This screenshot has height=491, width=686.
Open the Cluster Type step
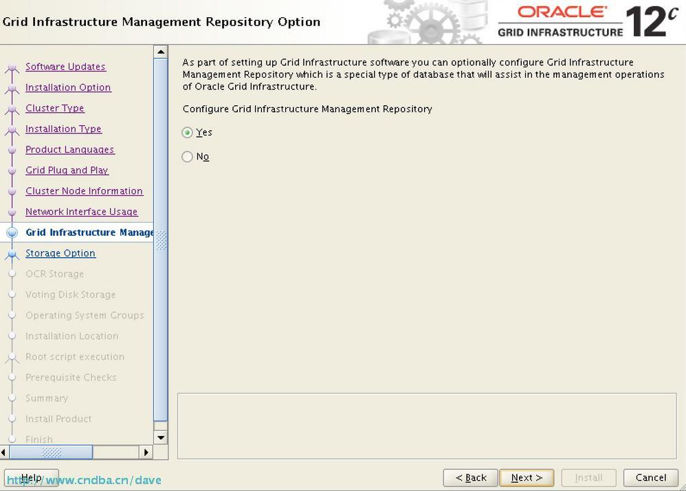[x=55, y=108]
